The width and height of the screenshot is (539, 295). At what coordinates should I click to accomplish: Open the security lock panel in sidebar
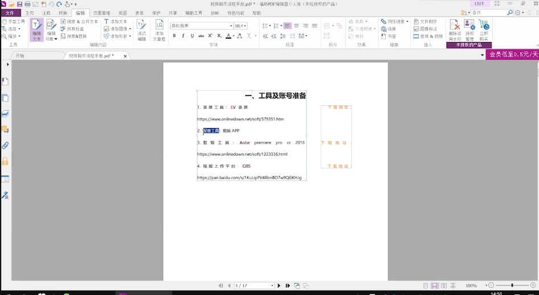pos(5,161)
